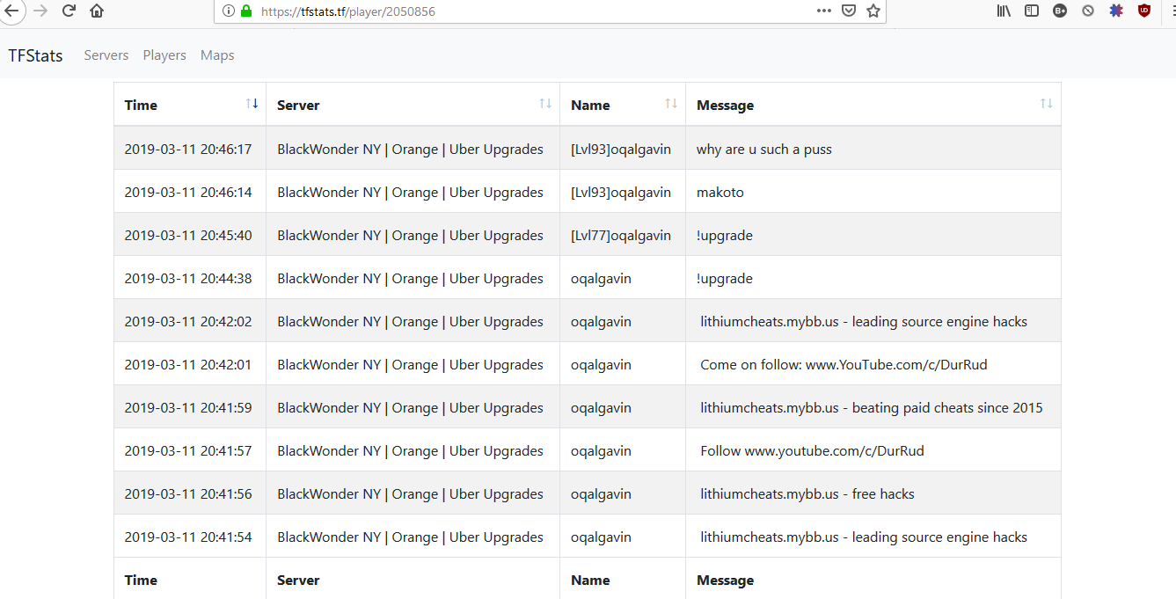Toggle the sidebar view icon
Screen dimensions: 1176x599
(1032, 11)
